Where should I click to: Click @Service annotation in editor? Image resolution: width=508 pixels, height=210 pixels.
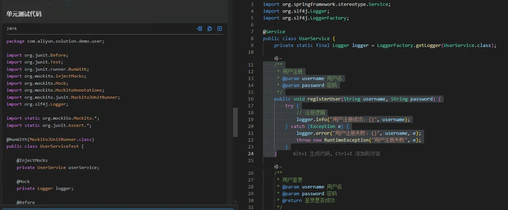(274, 31)
